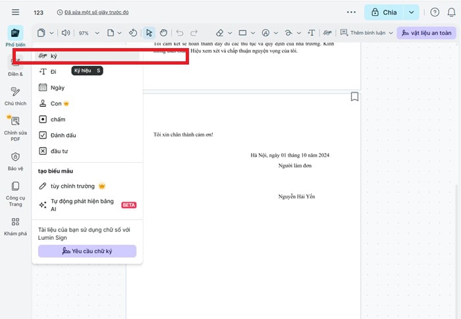
Task: Select the hand pan tool
Action: point(163,32)
